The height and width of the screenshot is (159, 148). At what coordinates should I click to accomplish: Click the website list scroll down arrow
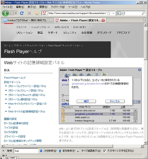coord(136,121)
